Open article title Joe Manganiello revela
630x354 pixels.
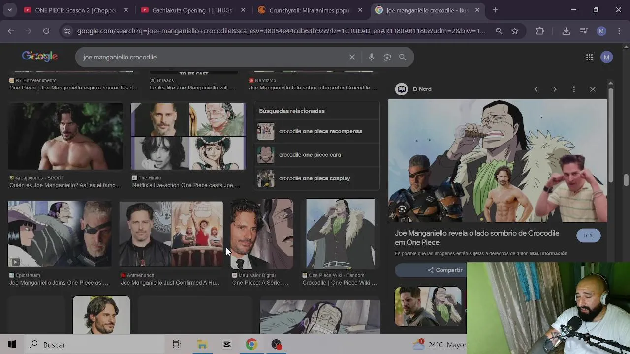point(477,237)
